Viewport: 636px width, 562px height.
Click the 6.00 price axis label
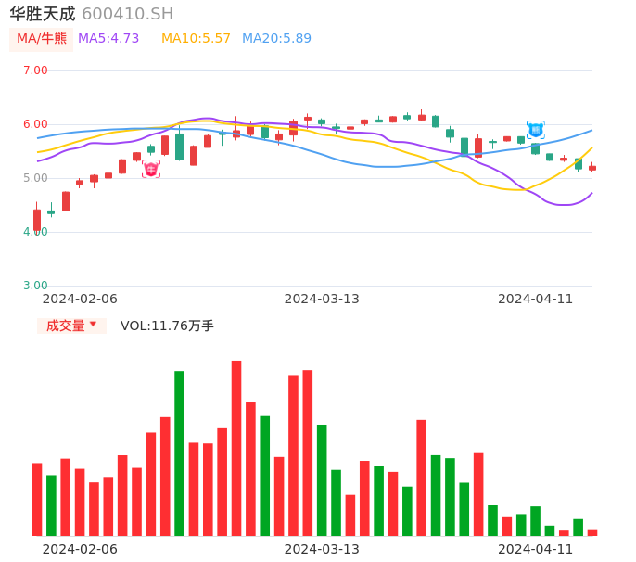tap(35, 124)
